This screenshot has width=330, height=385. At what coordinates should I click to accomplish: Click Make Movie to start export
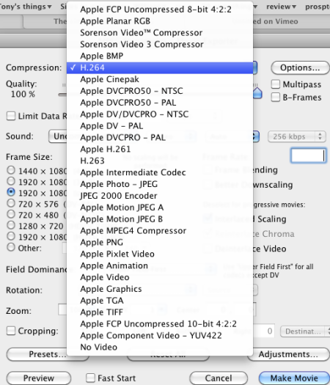pyautogui.click(x=294, y=378)
